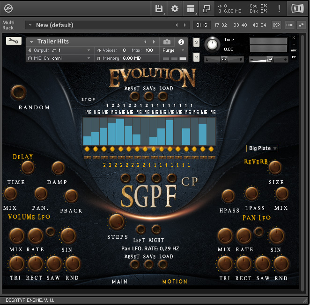Click the Kontakt logo icon

click(8, 8)
